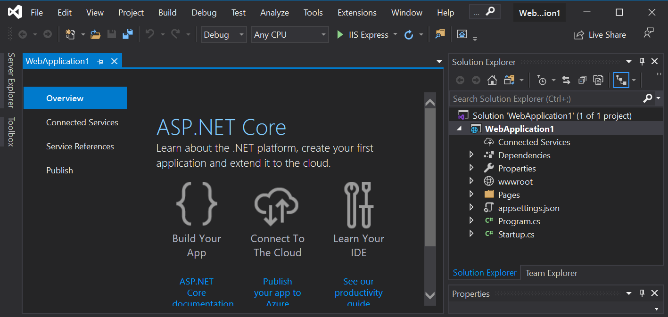Click the Pending Changes Filter clock icon
The width and height of the screenshot is (668, 317).
click(542, 81)
